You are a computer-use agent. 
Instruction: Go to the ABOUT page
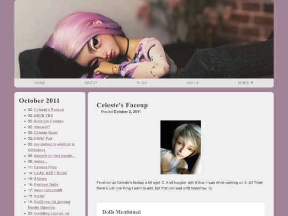click(91, 83)
